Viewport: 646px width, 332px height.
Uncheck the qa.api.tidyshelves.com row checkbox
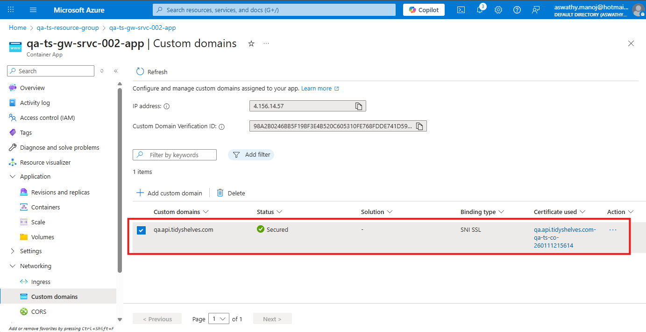point(141,230)
